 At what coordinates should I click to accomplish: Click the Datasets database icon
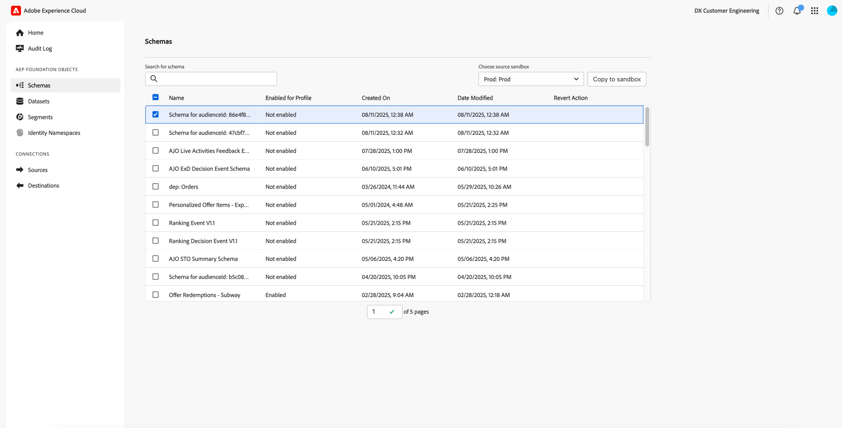[x=20, y=101]
